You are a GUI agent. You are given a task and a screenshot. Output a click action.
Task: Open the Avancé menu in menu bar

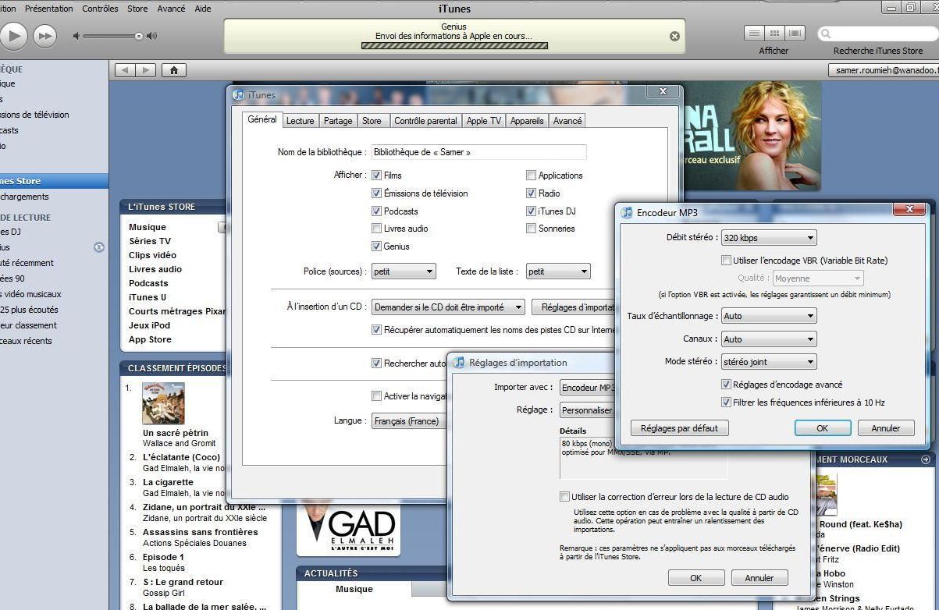point(171,9)
